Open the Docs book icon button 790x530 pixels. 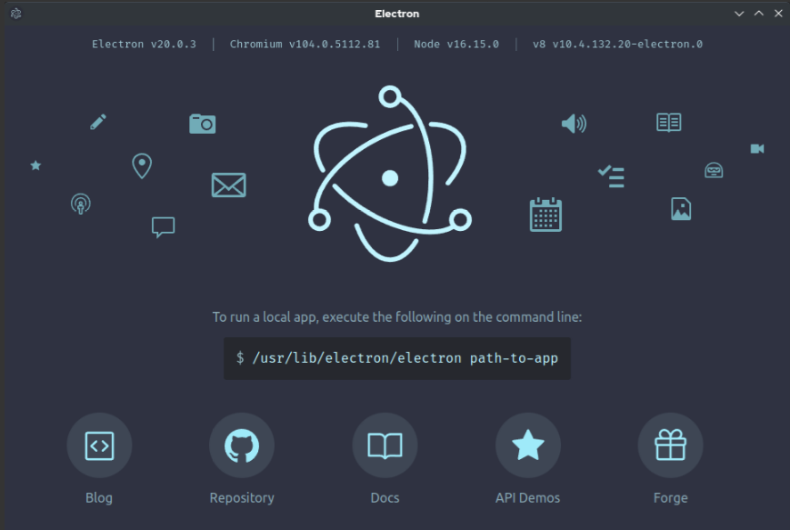tap(385, 445)
